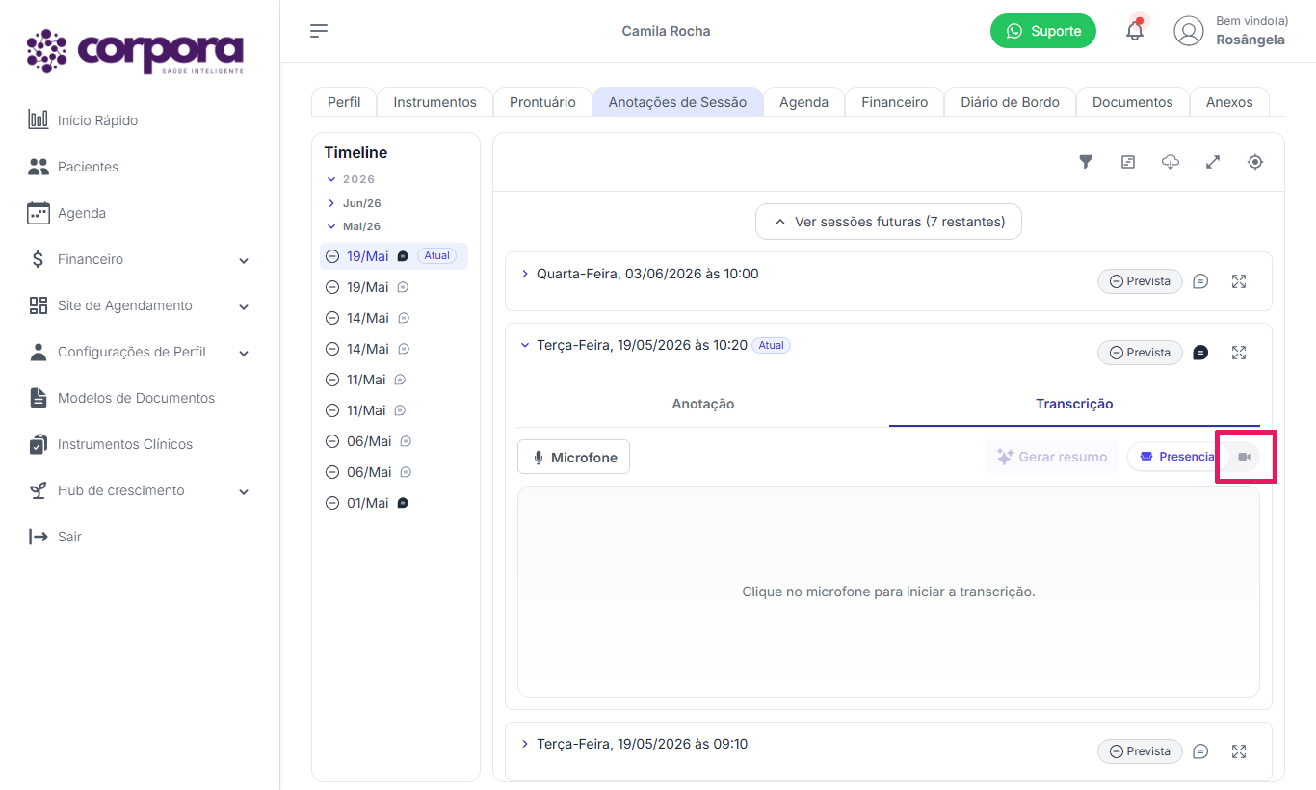This screenshot has width=1316, height=790.
Task: Expand timeline view with diagonal arrows icon
Action: pos(1213,162)
